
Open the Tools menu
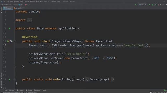(x=45, y=2)
